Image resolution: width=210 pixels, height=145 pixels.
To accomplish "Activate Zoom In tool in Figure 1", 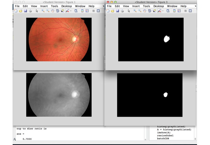I will pos(43,11).
